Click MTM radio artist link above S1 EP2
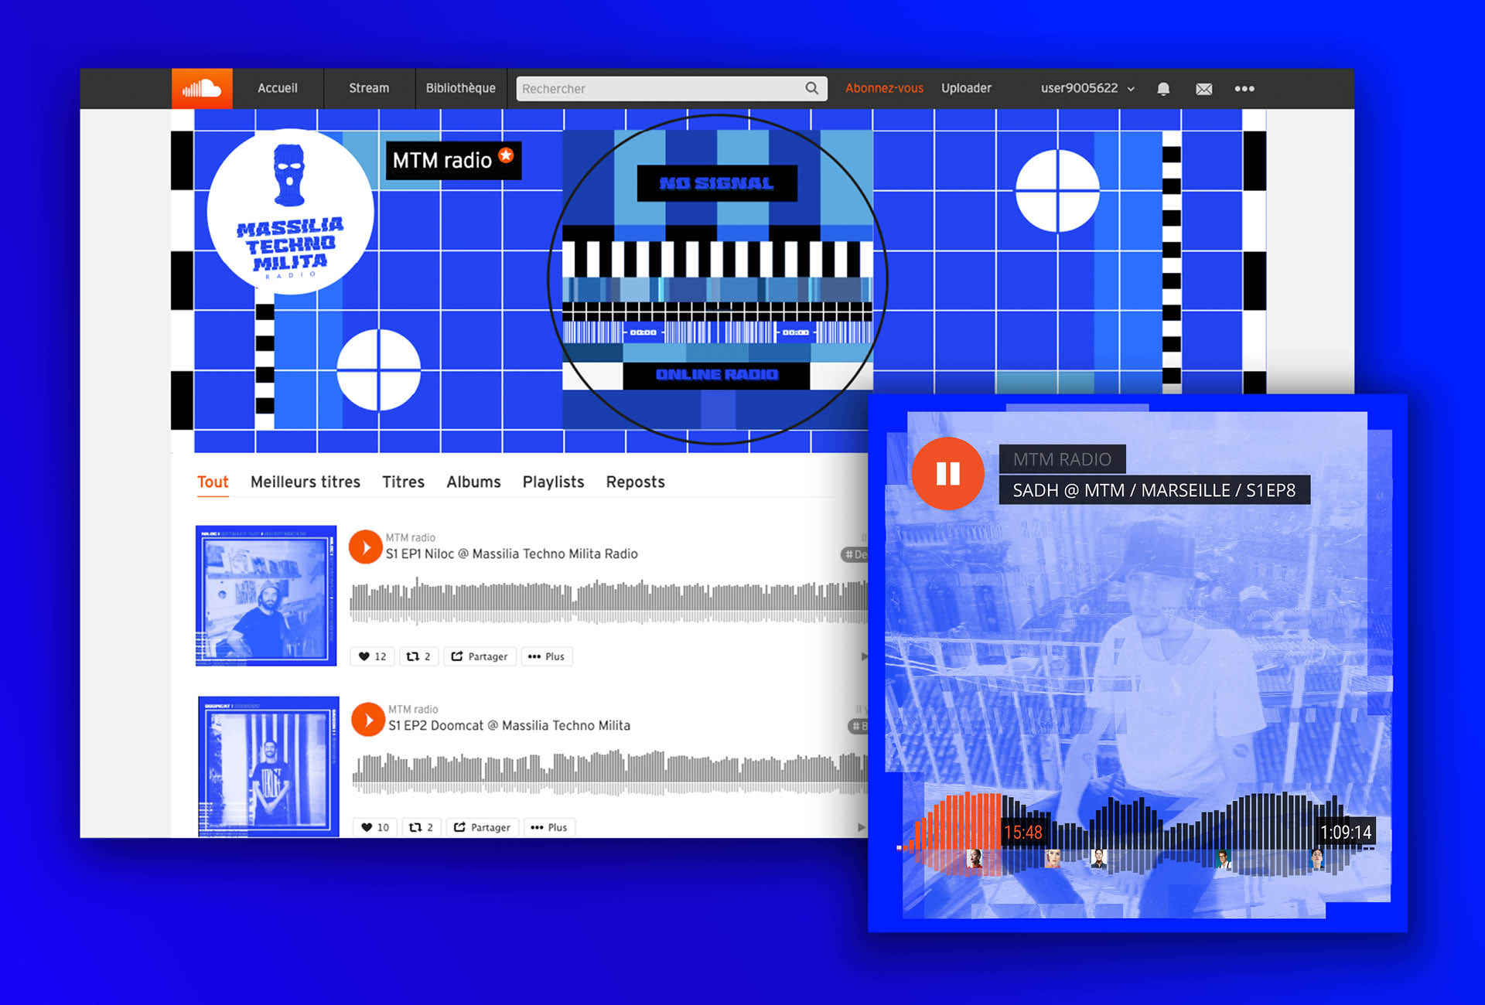Image resolution: width=1485 pixels, height=1005 pixels. point(413,709)
